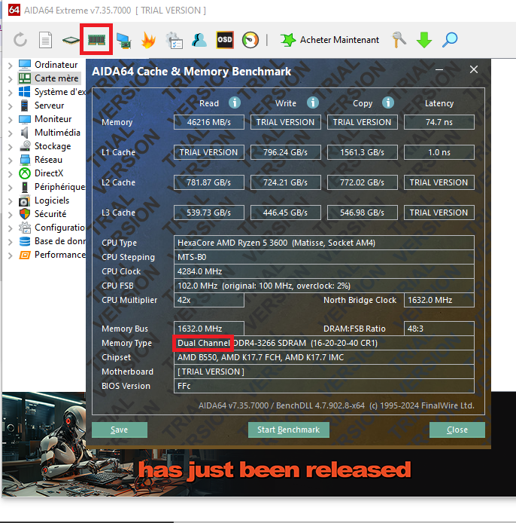Expand the Carte mère tree node
The image size is (516, 523).
coord(11,78)
